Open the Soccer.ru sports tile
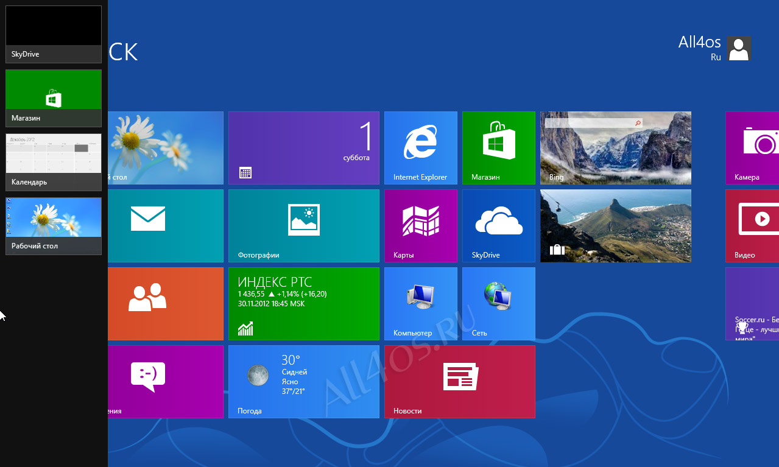Image resolution: width=779 pixels, height=467 pixels. 752,304
